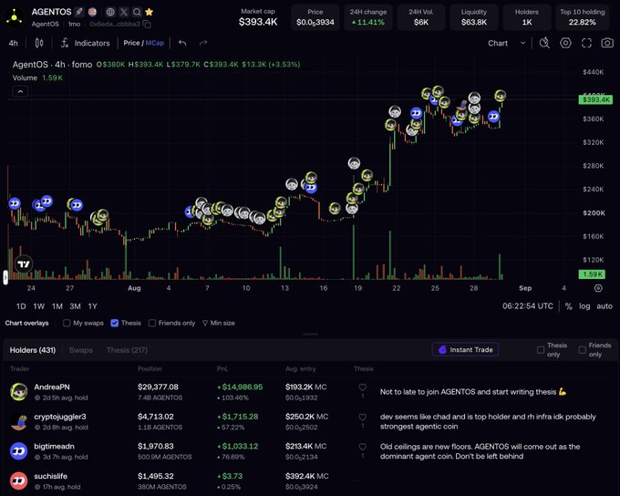Uncheck the Thesis chart overlay checkbox
The width and height of the screenshot is (620, 496).
click(x=115, y=323)
